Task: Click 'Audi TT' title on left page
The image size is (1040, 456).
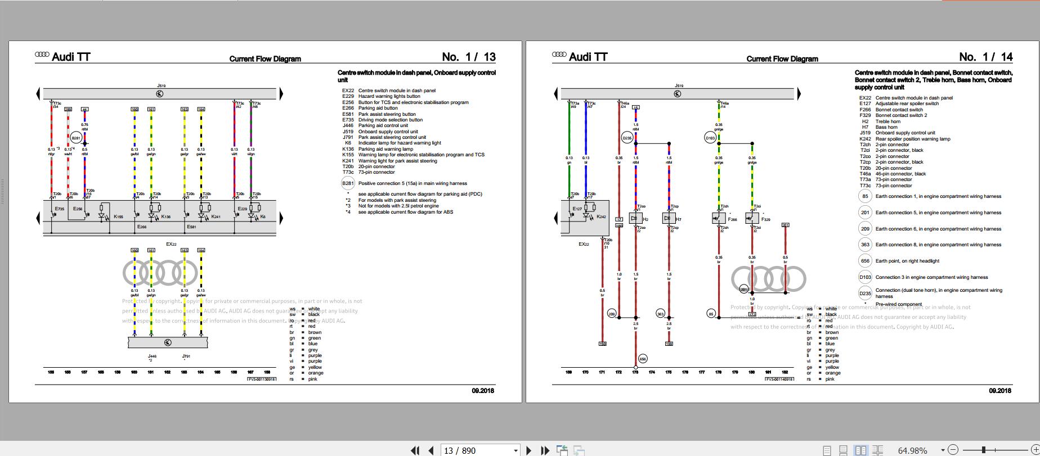Action: (71, 57)
